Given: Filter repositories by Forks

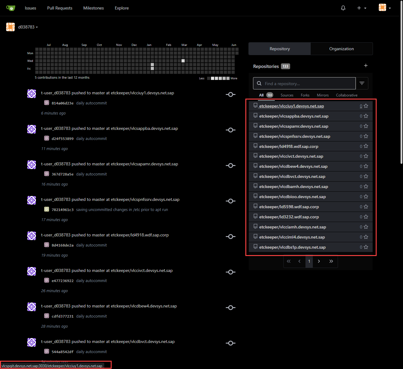Looking at the screenshot, I should [x=305, y=95].
